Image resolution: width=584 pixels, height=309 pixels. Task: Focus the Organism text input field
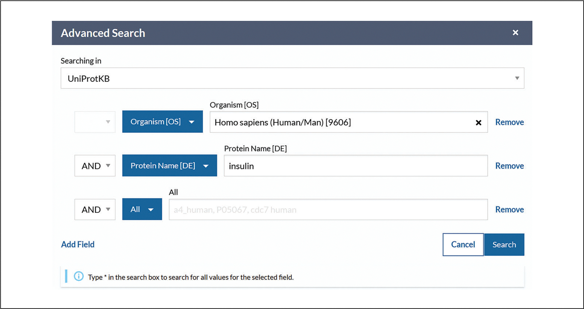pos(341,122)
